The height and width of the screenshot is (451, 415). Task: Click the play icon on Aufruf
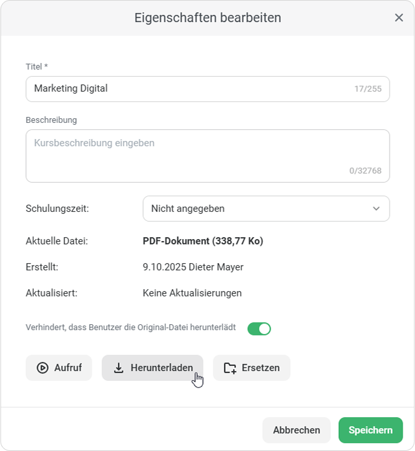[x=42, y=368]
